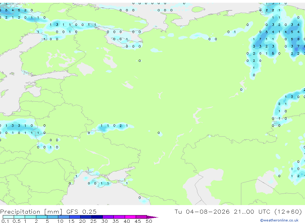305x223 pixels.
Task: Select the "(12+60)" forecast offset text
Action: [x=288, y=211]
